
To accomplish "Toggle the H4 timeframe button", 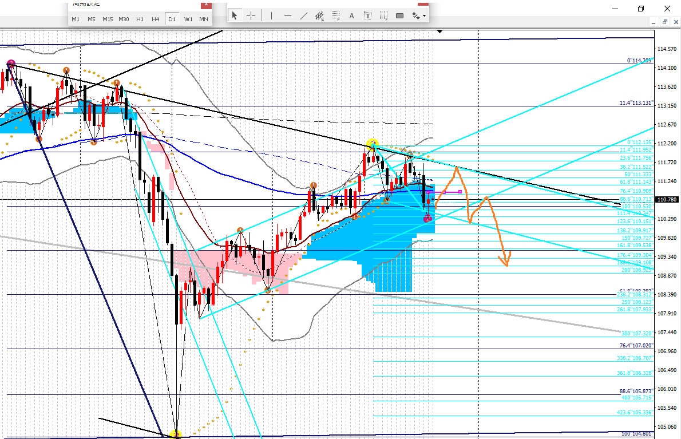I will [x=156, y=19].
